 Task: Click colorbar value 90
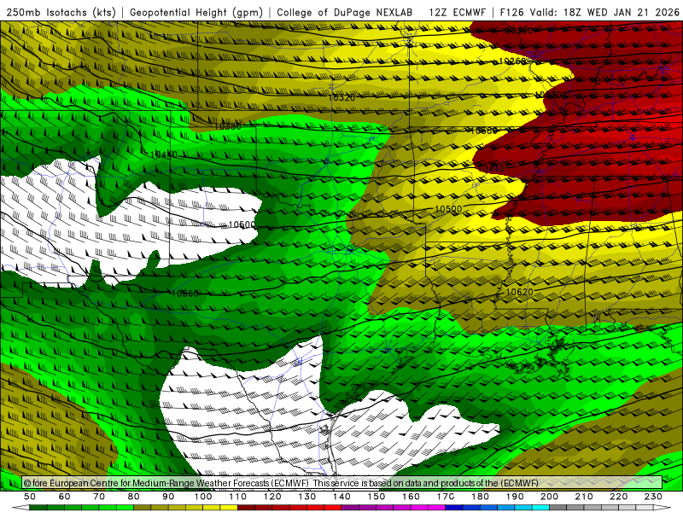click(168, 497)
